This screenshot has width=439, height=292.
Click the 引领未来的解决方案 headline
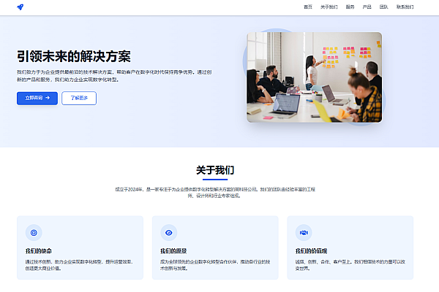pyautogui.click(x=74, y=56)
